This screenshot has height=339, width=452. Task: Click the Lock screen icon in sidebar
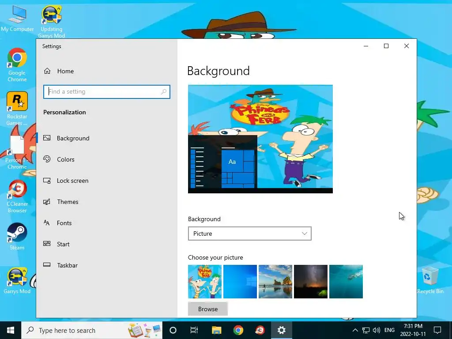pyautogui.click(x=47, y=181)
